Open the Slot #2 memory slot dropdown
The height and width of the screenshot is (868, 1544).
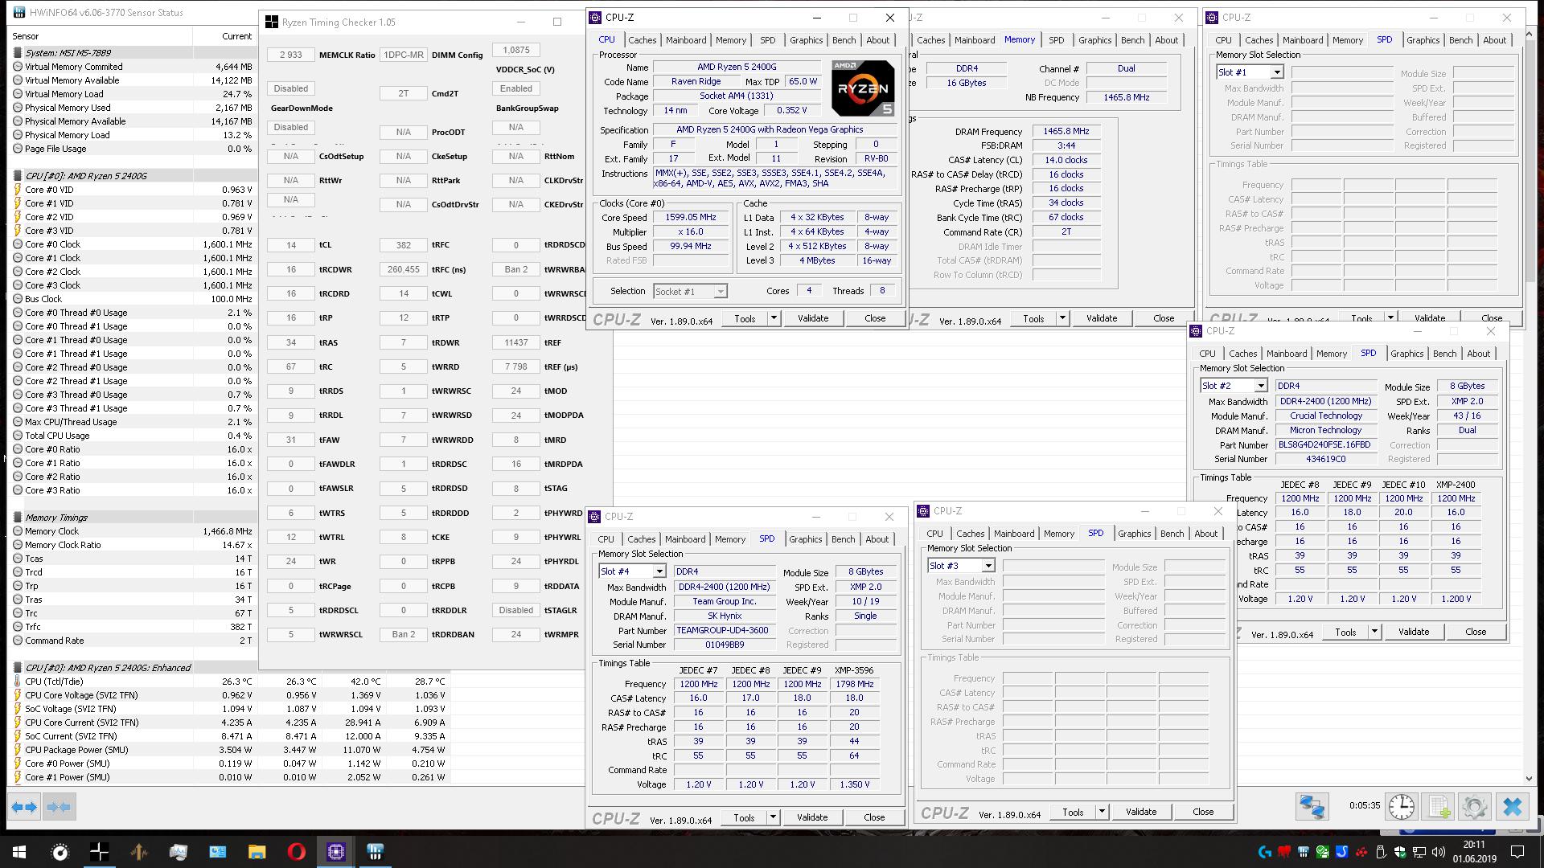tap(1260, 386)
